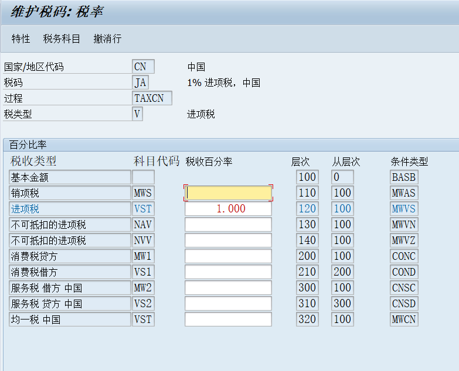Viewport: 459px width, 371px height.
Task: Click the MW1 account code cell
Action: (143, 256)
